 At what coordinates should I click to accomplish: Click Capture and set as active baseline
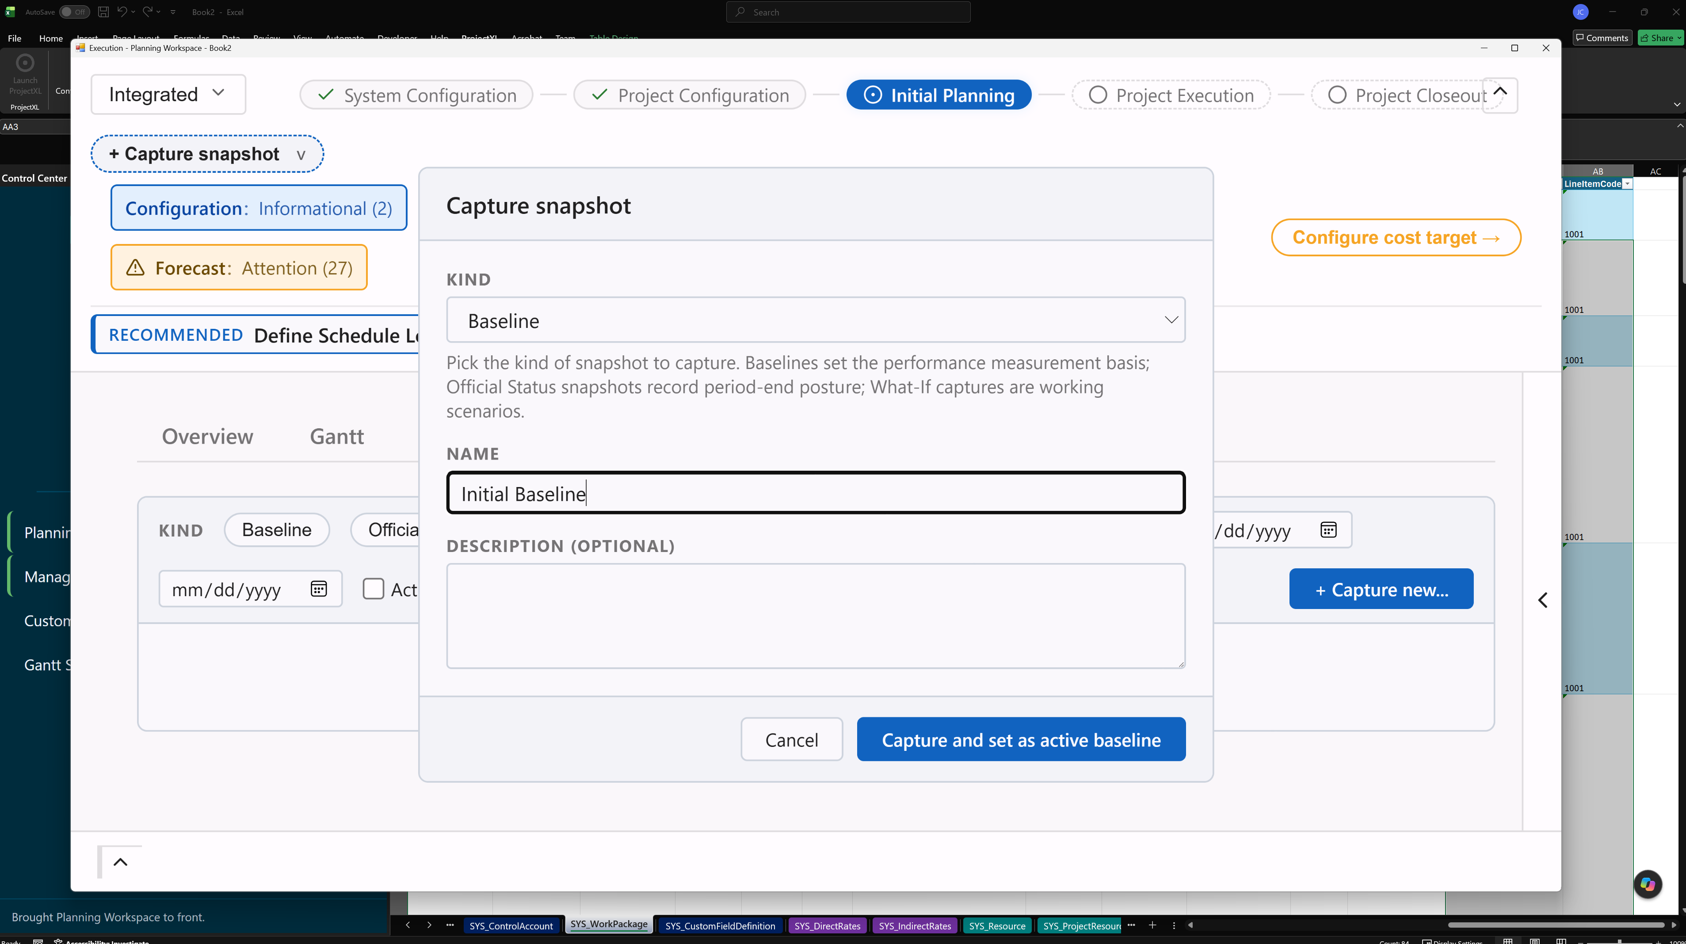click(x=1021, y=739)
